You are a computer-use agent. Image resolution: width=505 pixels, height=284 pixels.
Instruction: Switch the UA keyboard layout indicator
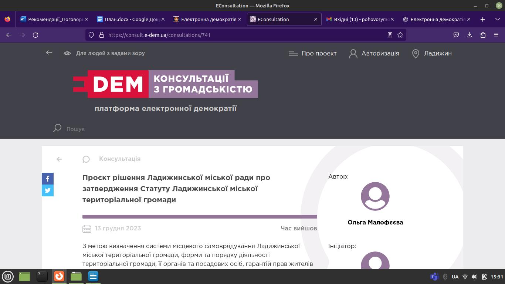[455, 277]
